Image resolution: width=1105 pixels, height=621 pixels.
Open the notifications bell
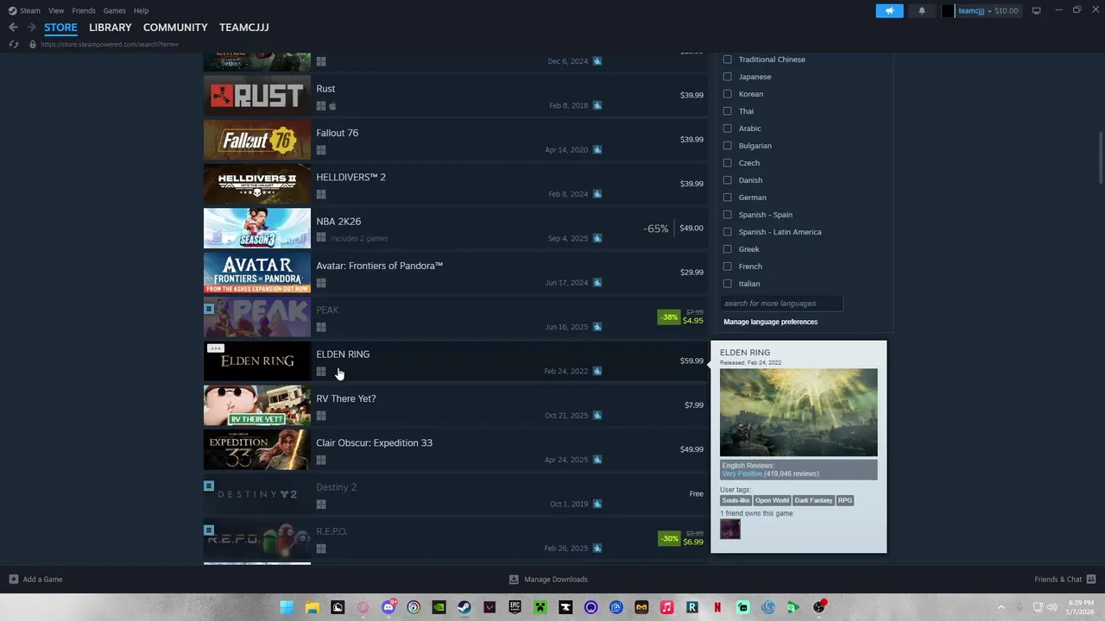(921, 10)
